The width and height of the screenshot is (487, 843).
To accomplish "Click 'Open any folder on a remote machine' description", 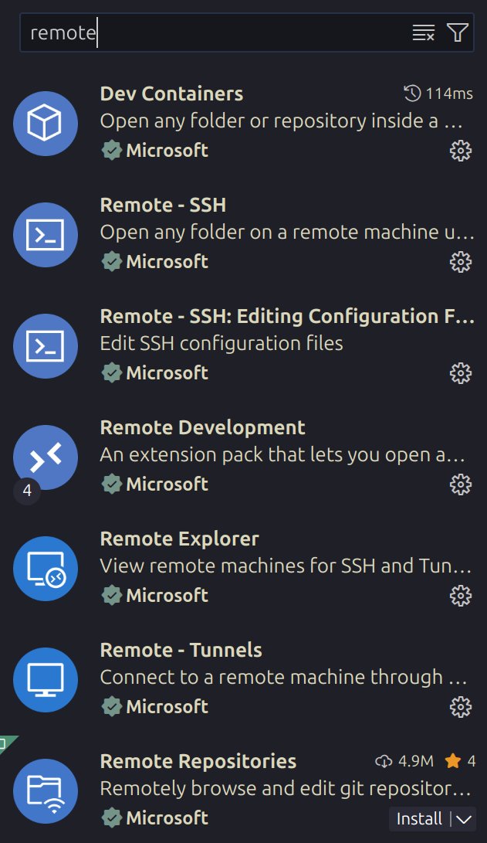I will [x=287, y=233].
